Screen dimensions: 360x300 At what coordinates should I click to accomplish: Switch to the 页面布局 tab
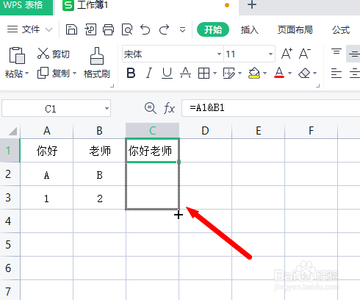(x=295, y=30)
